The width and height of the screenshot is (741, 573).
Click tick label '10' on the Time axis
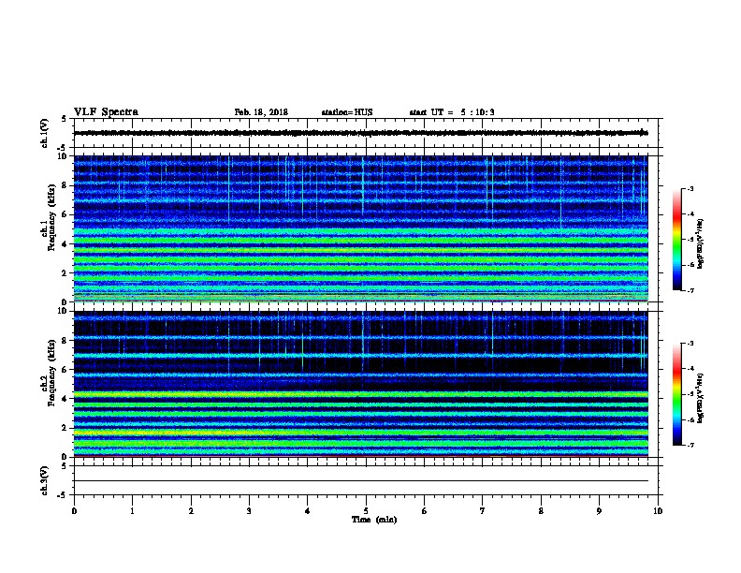click(x=658, y=511)
